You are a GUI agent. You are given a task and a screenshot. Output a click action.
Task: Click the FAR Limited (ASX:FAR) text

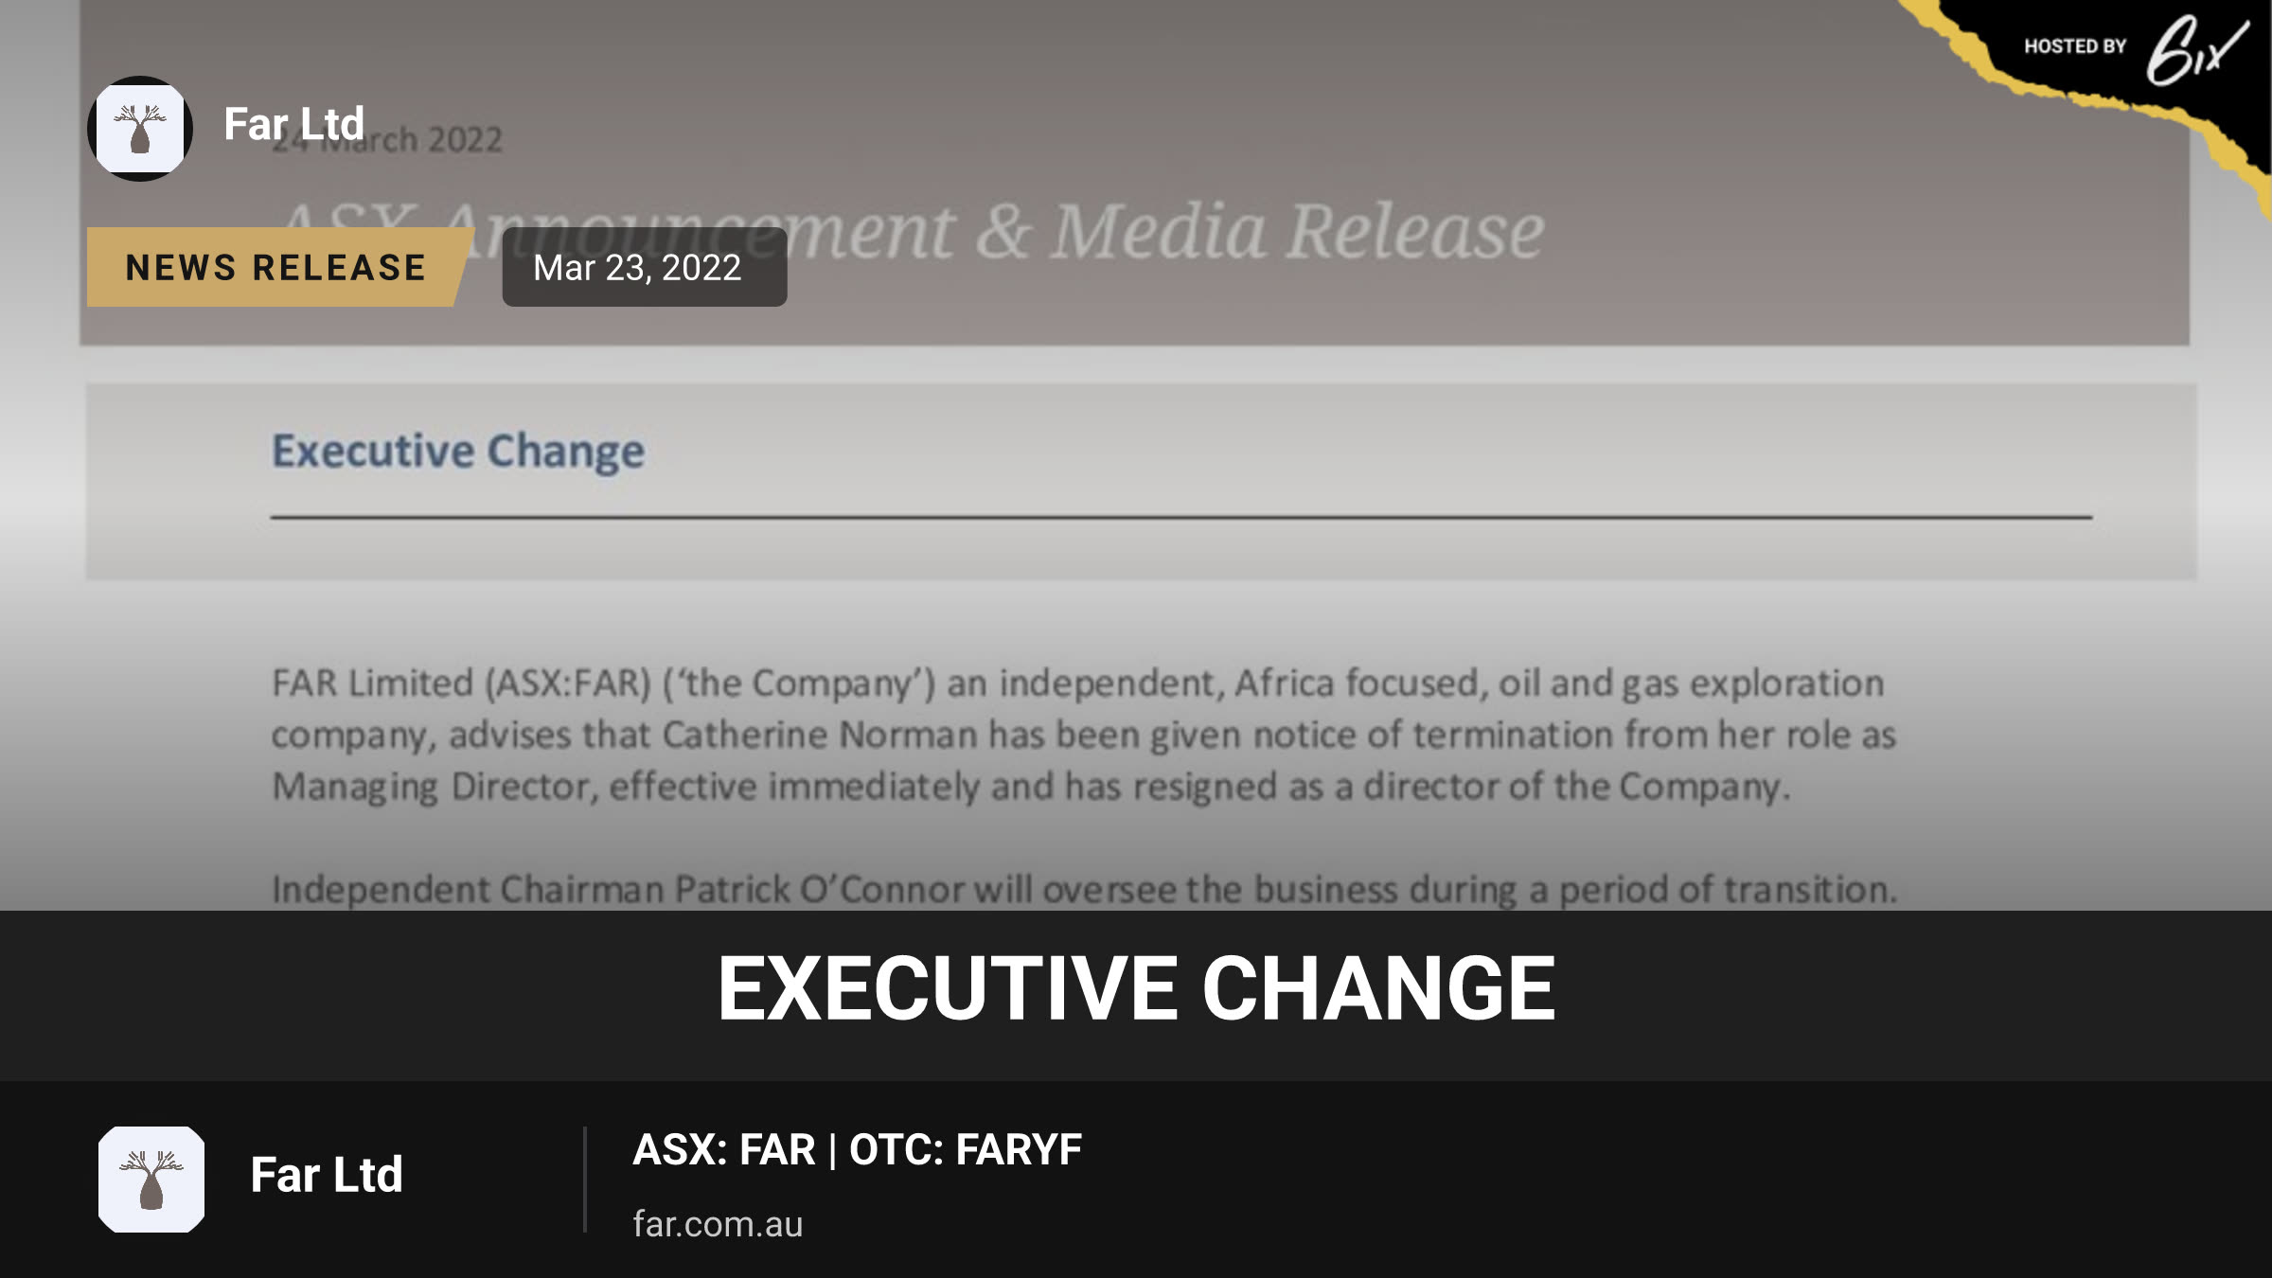coord(462,683)
